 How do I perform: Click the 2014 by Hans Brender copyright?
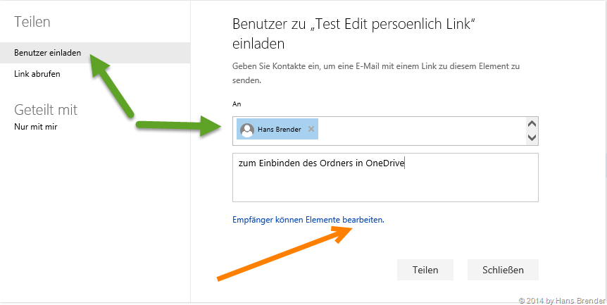pos(561,300)
